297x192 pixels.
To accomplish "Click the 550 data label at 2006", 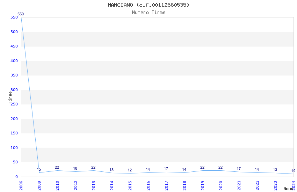I will (x=21, y=14).
